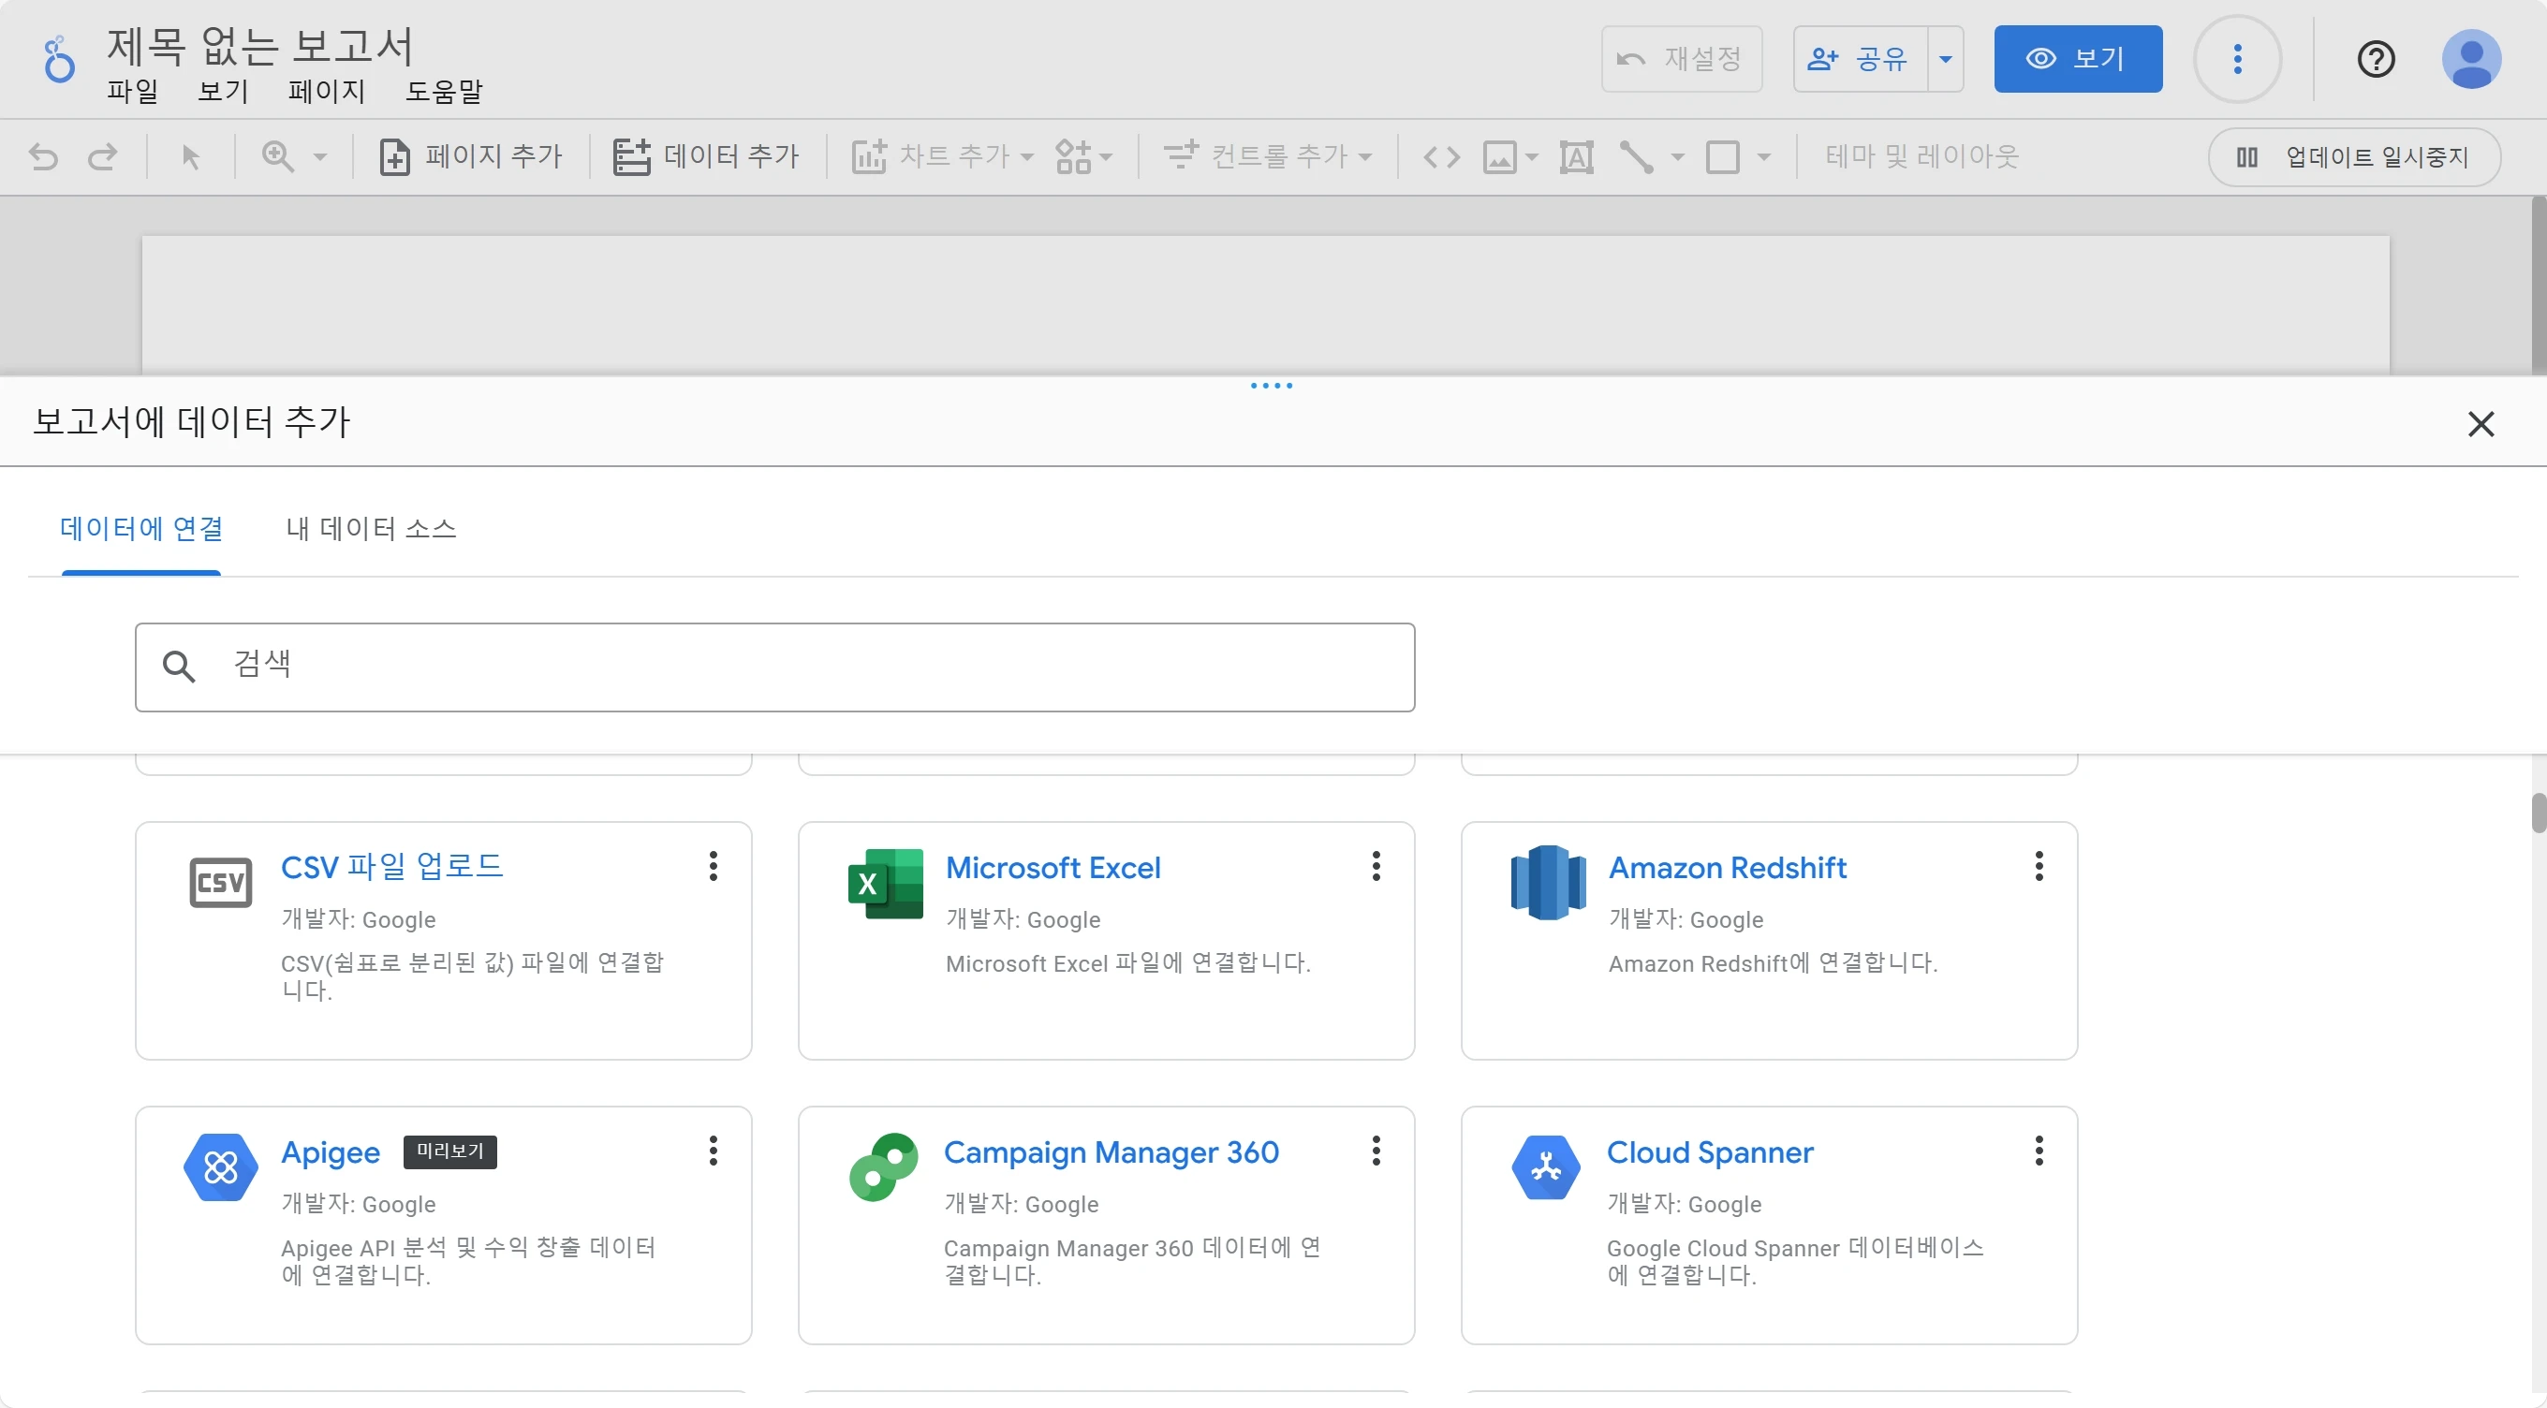2547x1408 pixels.
Task: Click the CSV file icon
Action: (x=220, y=882)
